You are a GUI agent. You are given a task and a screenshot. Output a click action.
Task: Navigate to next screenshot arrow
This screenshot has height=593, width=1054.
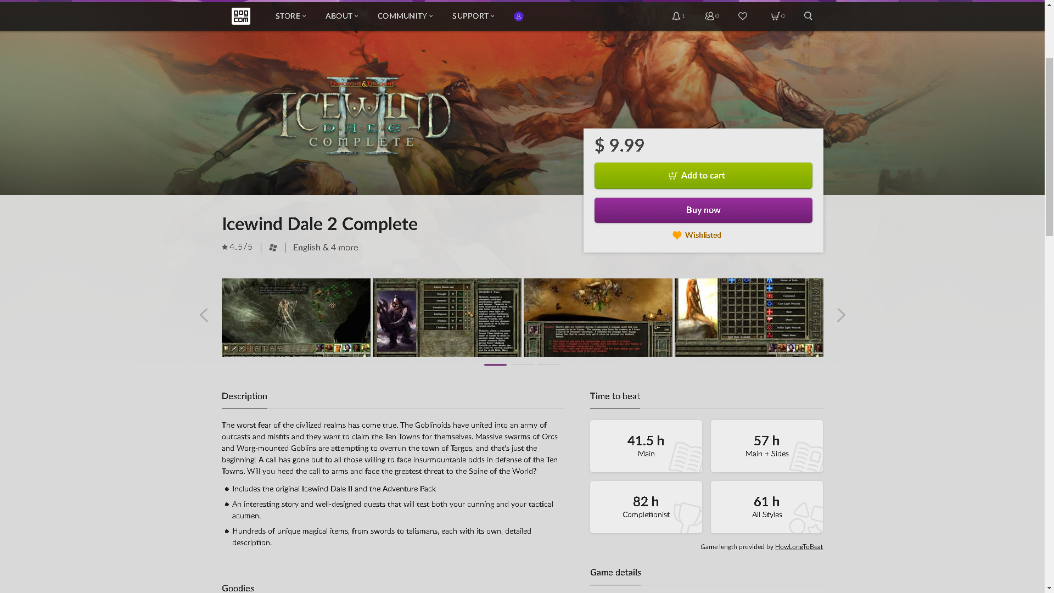coord(841,316)
